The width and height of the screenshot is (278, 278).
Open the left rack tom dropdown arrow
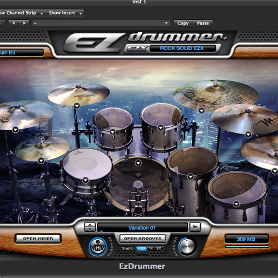click(112, 132)
